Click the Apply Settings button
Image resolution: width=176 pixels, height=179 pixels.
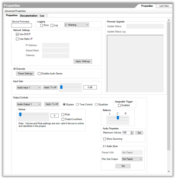(83, 61)
